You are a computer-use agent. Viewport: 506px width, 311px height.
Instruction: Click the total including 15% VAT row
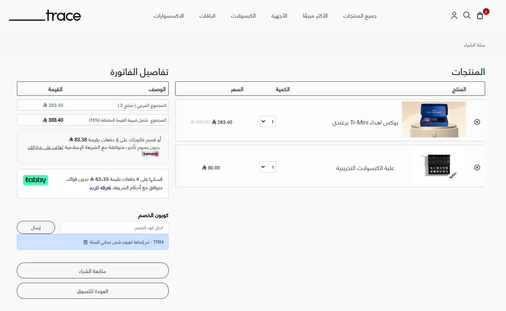pos(93,120)
